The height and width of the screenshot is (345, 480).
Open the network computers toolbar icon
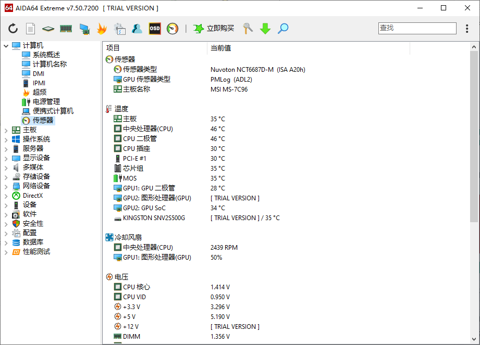pos(84,29)
